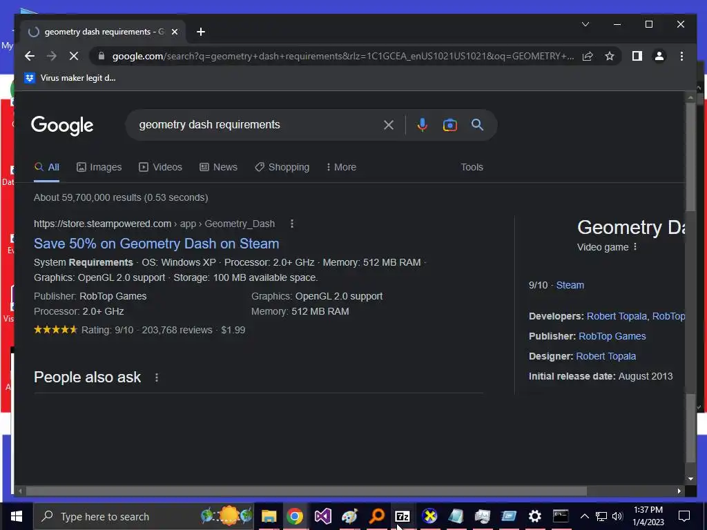Click the address bar URL
Image resolution: width=707 pixels, height=530 pixels.
click(x=342, y=56)
